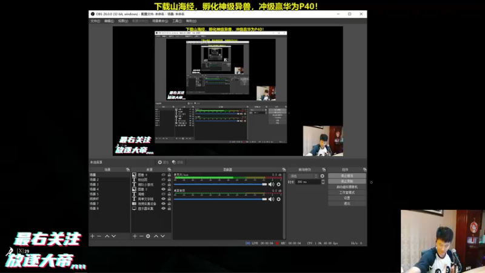Toggle the lock of 图像 2 source
Image resolution: width=485 pixels, height=273 pixels.
(169, 189)
